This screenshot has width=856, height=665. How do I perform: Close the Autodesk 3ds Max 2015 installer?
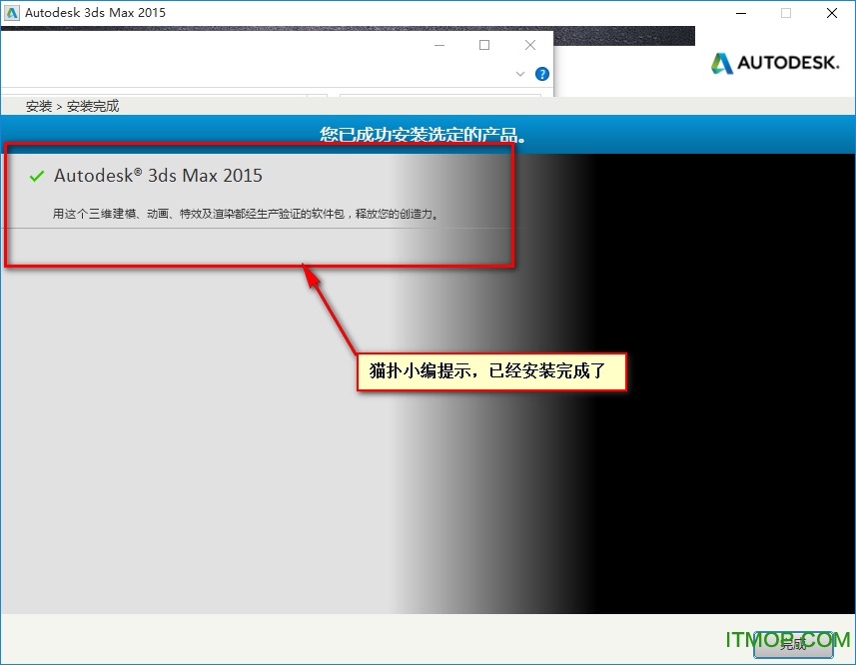(x=832, y=13)
